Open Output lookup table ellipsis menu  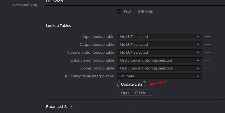tap(208, 44)
